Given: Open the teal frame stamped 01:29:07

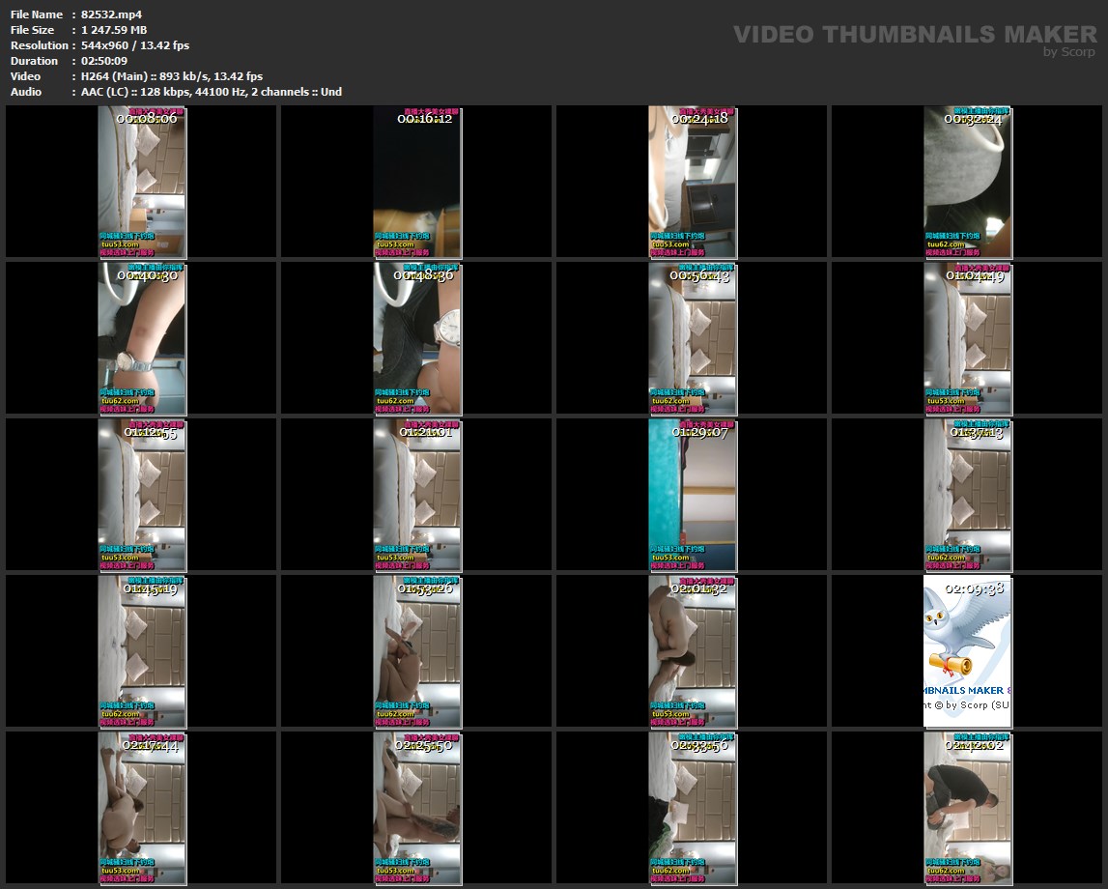Looking at the screenshot, I should pos(693,496).
